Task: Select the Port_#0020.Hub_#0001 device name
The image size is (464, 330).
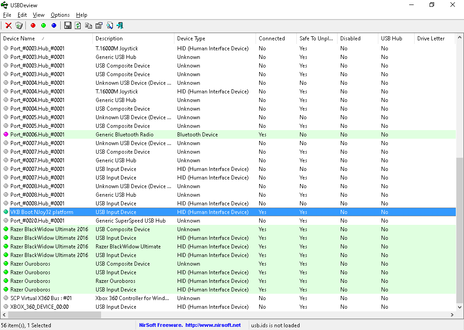Action: pyautogui.click(x=37, y=220)
